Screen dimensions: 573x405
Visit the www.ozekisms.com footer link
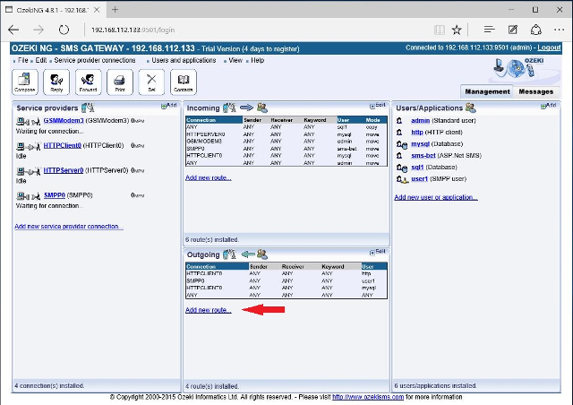tap(368, 397)
